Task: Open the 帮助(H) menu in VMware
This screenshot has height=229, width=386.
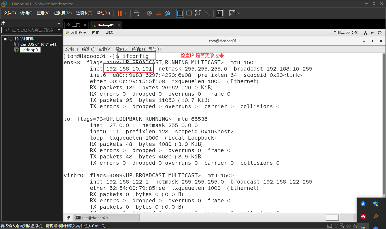Action: pyautogui.click(x=103, y=13)
